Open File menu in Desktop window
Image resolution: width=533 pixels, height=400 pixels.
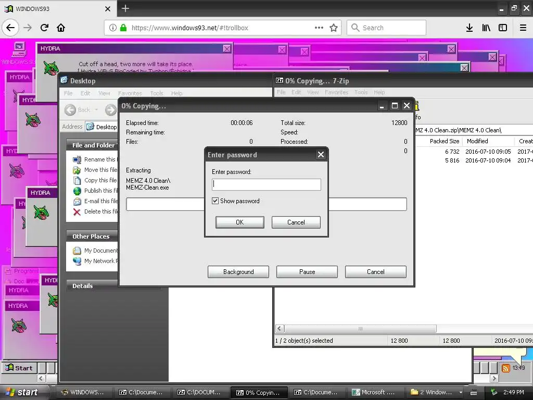click(68, 93)
